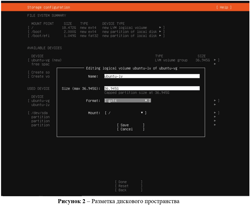Select the /boot ext4 partition entry
The image size is (251, 205).
(36, 32)
